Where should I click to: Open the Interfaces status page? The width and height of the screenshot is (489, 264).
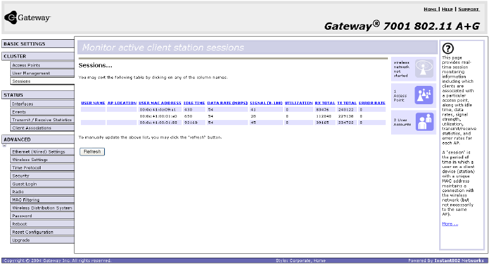(42, 104)
